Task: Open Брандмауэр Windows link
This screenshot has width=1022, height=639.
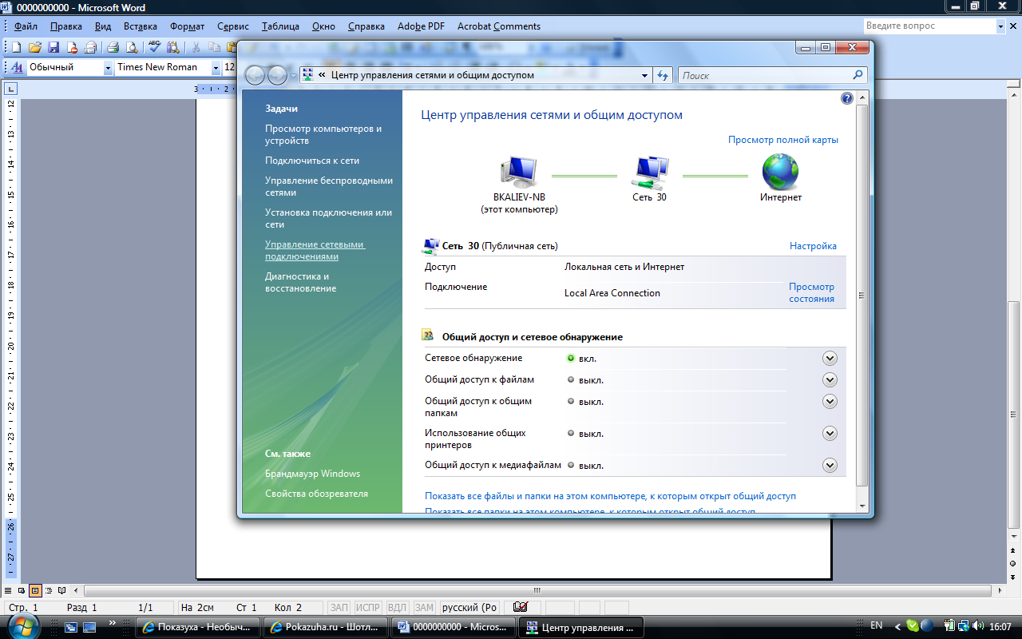Action: coord(312,474)
